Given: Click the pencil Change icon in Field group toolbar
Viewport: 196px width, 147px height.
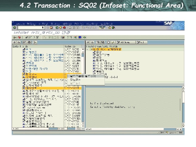Looking at the screenshot, I should [113, 42].
